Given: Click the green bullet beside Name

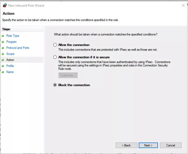Looking at the screenshot, I should pos(3,72).
